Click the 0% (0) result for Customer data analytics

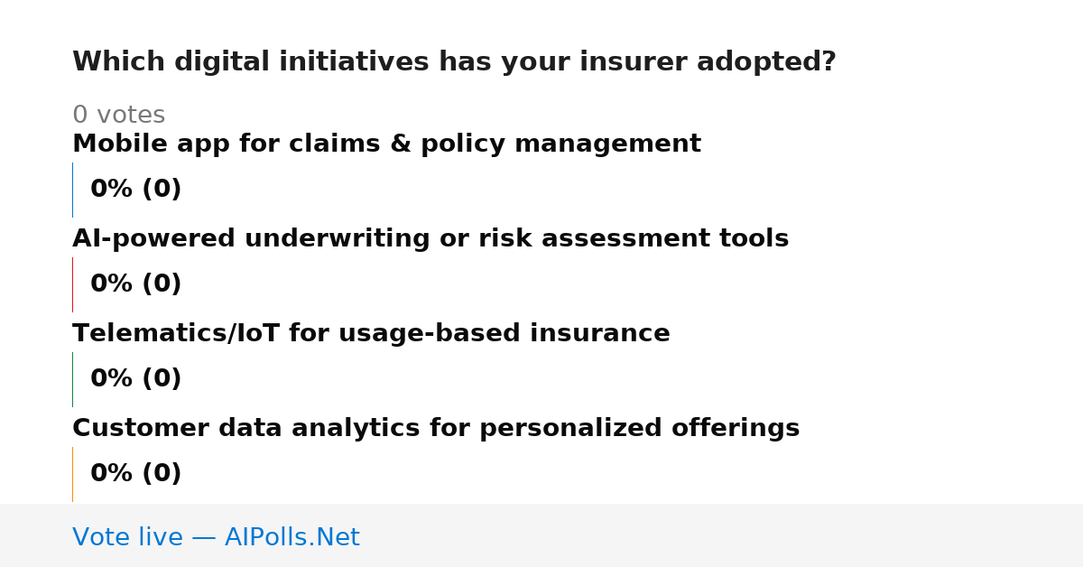[135, 474]
